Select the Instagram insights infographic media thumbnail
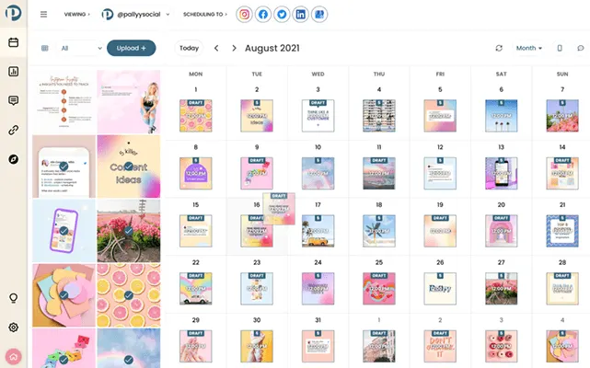The height and width of the screenshot is (368, 590). tap(64, 101)
